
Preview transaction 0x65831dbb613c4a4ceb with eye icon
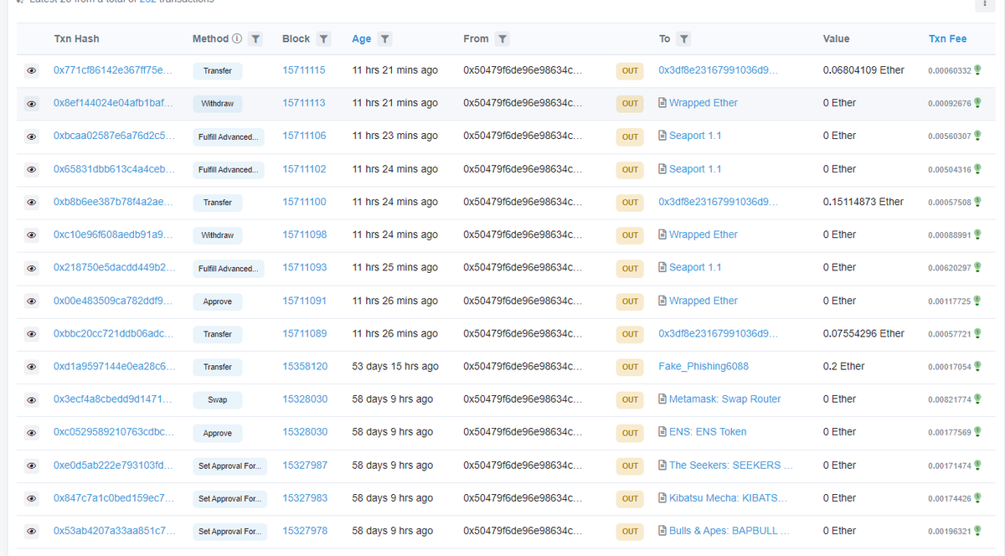coord(32,170)
